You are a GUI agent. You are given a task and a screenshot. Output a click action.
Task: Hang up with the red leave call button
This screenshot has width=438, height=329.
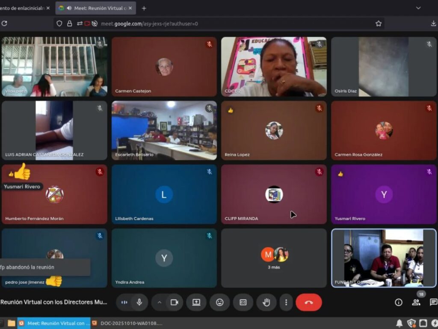coord(308,302)
